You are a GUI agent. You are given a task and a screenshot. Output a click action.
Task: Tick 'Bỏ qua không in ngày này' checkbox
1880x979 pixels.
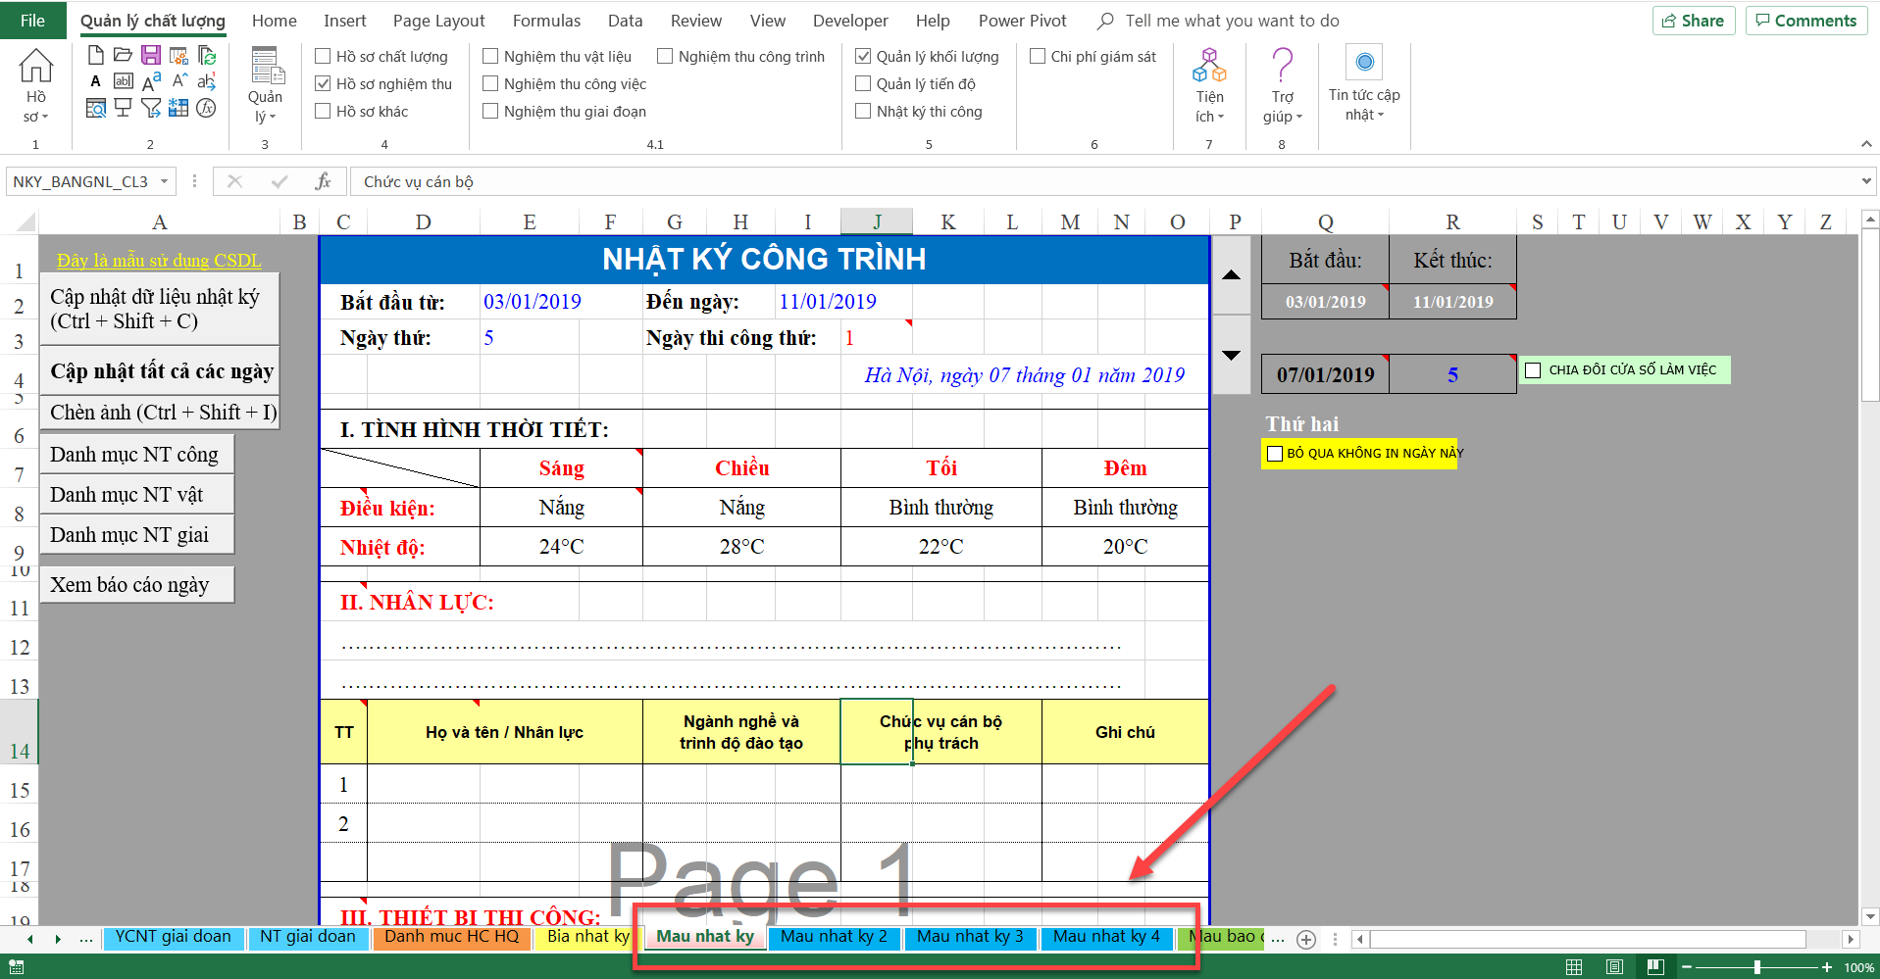click(x=1275, y=454)
